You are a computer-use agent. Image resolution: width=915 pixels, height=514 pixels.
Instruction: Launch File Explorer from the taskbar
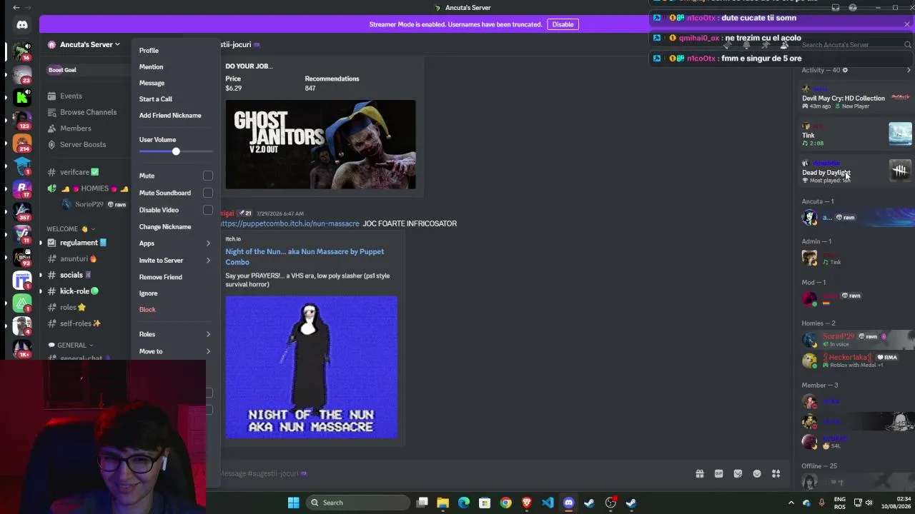[x=442, y=503]
